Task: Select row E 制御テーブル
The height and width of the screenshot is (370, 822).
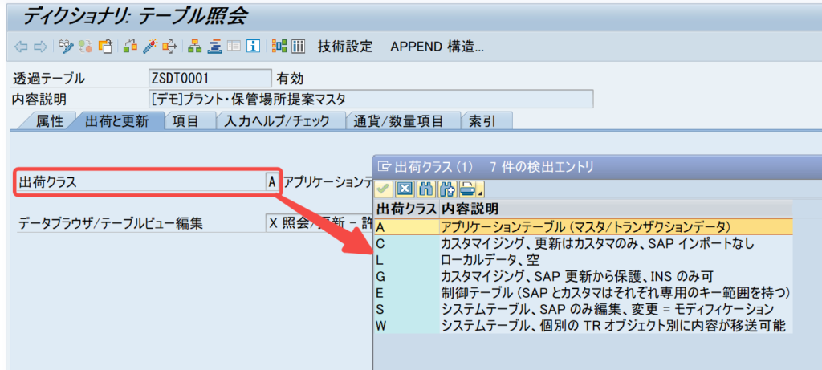Action: coord(584,292)
